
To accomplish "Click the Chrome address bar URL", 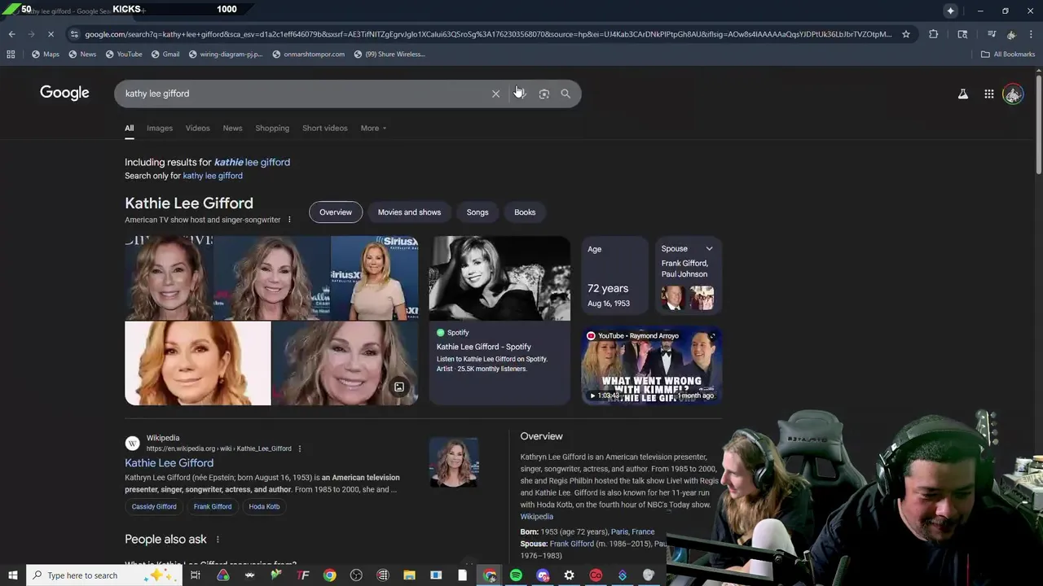I will click(x=487, y=34).
